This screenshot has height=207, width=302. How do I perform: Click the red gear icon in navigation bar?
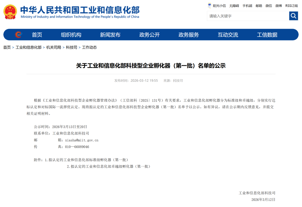(18, 35)
